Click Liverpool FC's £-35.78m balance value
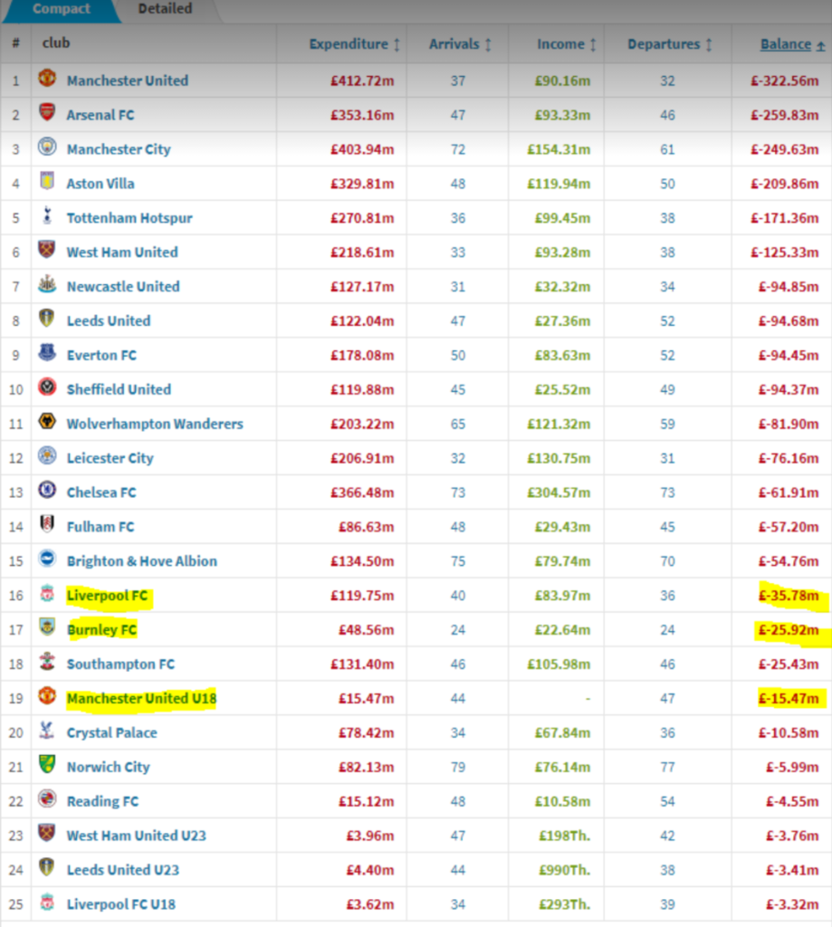This screenshot has height=927, width=832. pyautogui.click(x=789, y=595)
